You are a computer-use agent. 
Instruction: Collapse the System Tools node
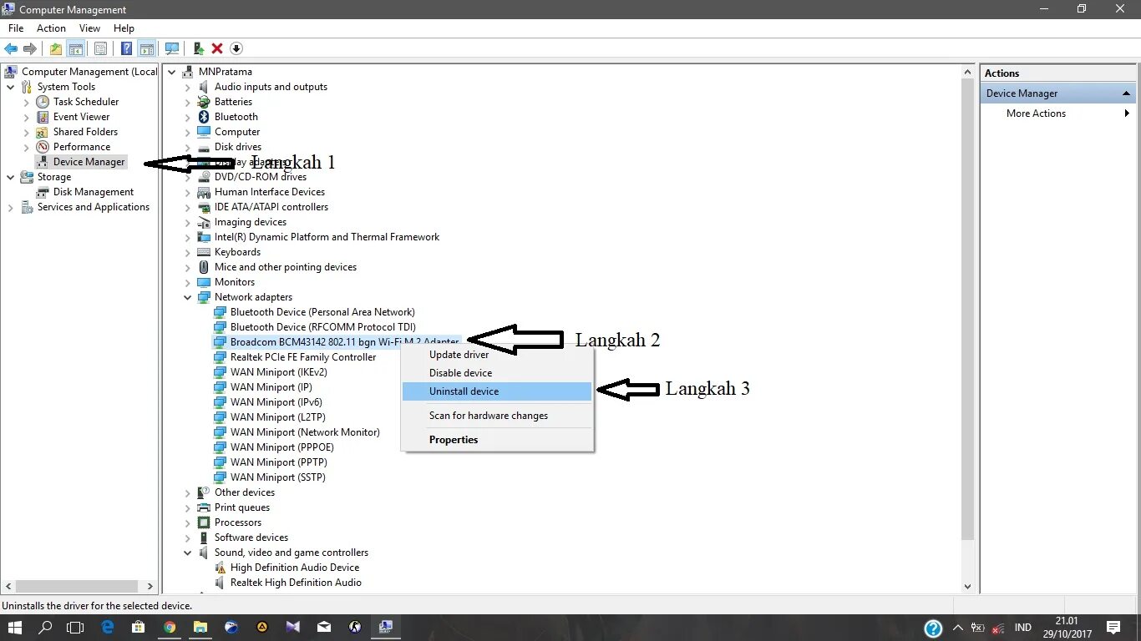tap(10, 87)
